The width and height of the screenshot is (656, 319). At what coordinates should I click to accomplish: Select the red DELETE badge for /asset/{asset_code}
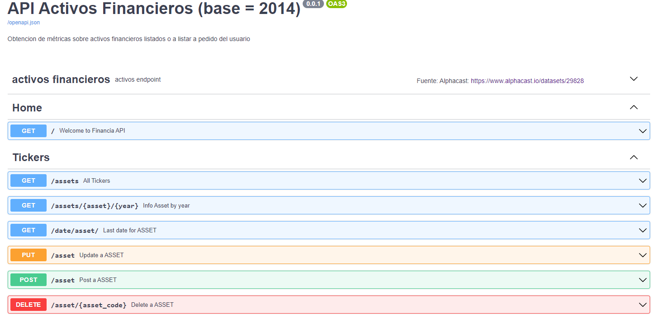tap(28, 305)
